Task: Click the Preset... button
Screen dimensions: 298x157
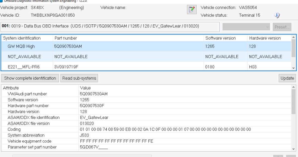Action: point(282,27)
